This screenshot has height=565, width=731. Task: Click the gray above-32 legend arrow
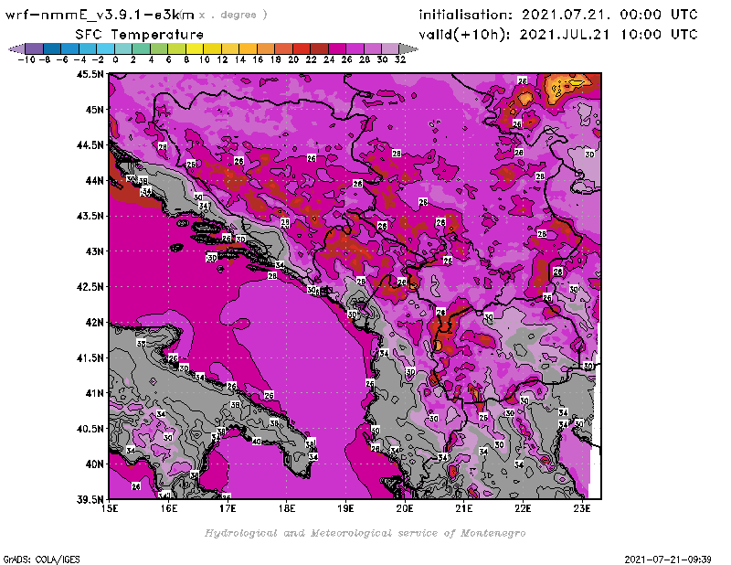(408, 48)
